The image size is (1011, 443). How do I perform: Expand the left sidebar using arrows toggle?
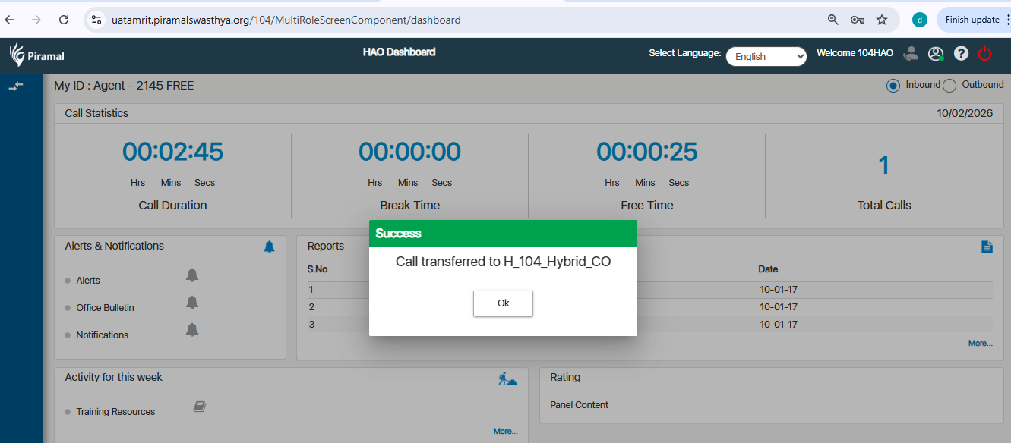tap(16, 86)
